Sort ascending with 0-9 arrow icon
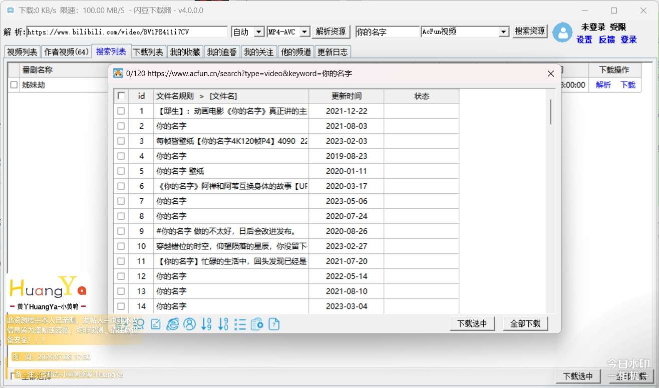The width and height of the screenshot is (659, 388). 206,324
